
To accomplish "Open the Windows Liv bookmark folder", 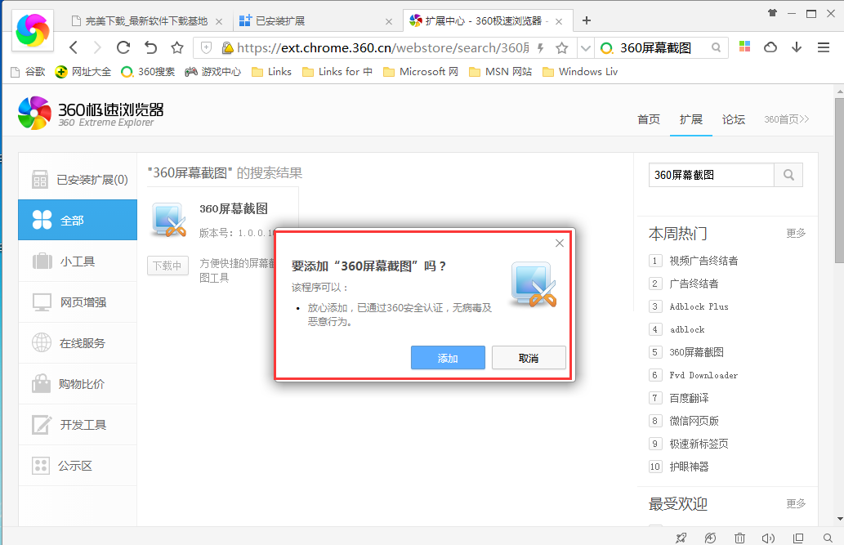I will pos(580,72).
